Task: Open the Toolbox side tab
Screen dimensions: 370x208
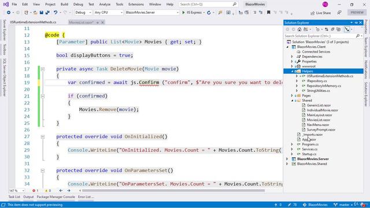Action: click(x=5, y=50)
